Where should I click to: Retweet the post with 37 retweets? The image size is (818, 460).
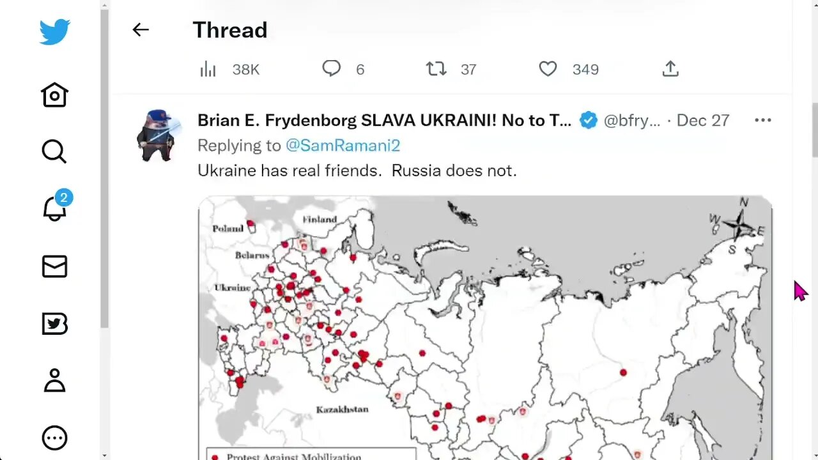436,68
